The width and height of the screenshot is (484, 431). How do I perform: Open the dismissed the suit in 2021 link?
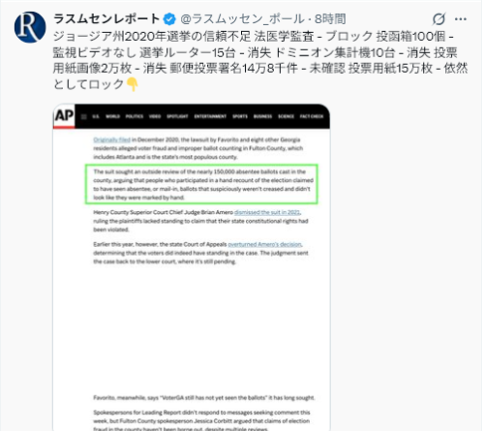(267, 212)
